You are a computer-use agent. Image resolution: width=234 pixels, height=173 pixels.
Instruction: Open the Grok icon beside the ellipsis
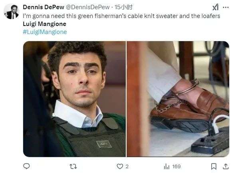pos(215,7)
